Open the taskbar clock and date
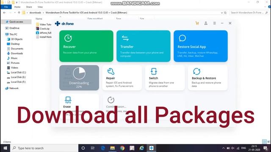The height and width of the screenshot is (152, 271). pos(254,148)
